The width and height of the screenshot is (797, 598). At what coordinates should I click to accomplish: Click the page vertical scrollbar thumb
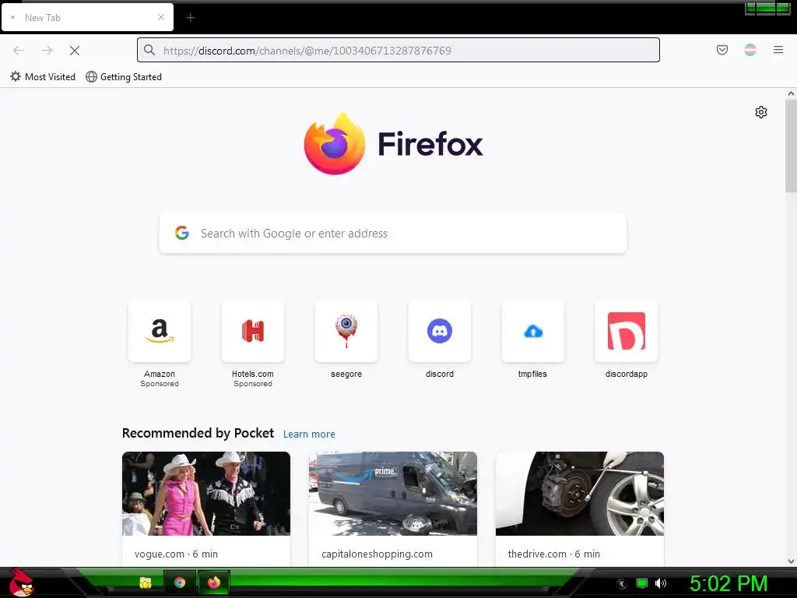pyautogui.click(x=791, y=146)
